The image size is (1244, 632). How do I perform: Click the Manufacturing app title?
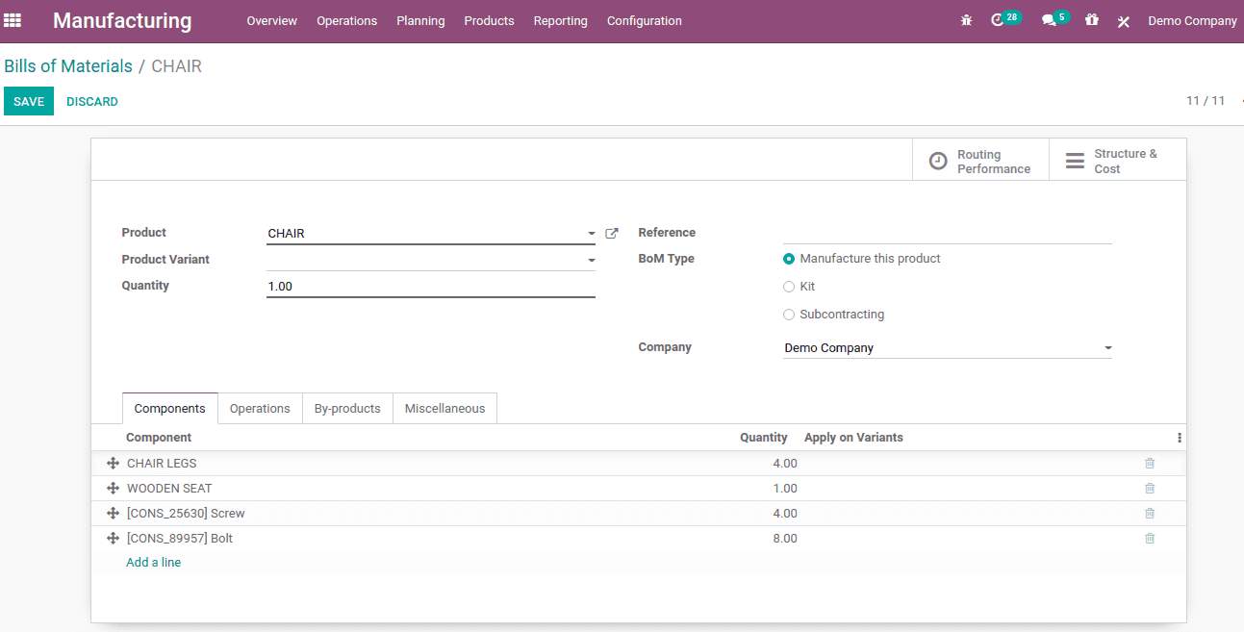(x=122, y=21)
